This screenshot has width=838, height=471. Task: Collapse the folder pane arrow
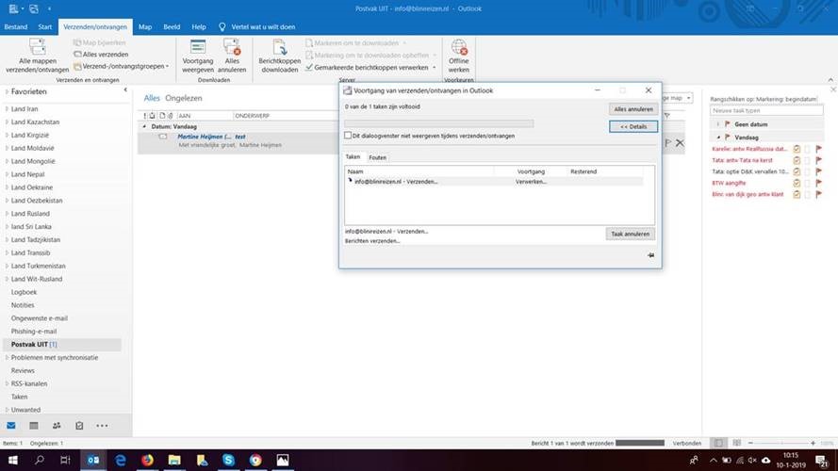(x=125, y=89)
